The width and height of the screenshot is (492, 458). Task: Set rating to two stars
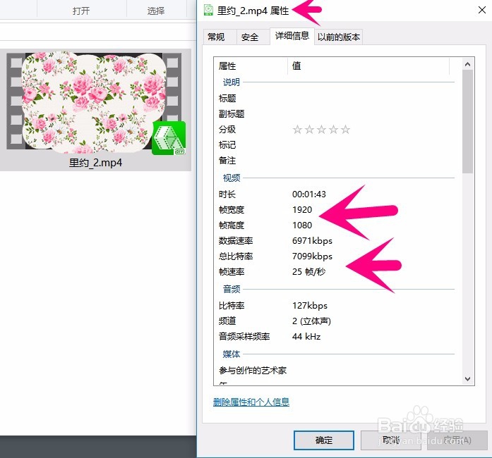tap(309, 130)
